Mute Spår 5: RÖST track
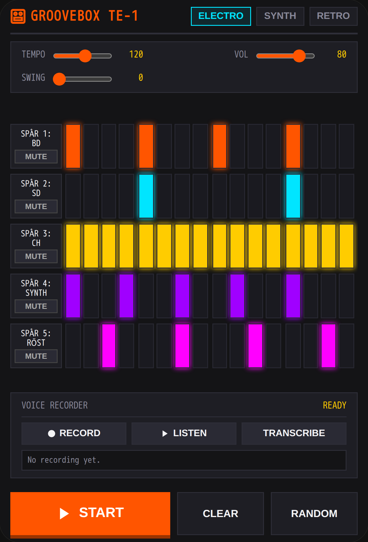The image size is (368, 542). 36,356
